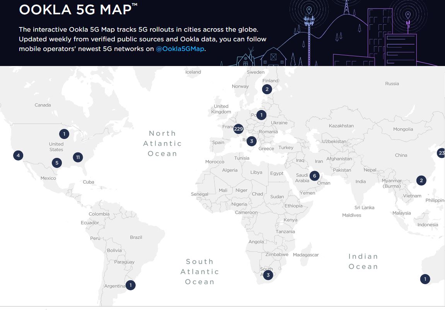445x310 pixels.
Task: Click the 229 cluster marker near France
Action: [x=239, y=129]
